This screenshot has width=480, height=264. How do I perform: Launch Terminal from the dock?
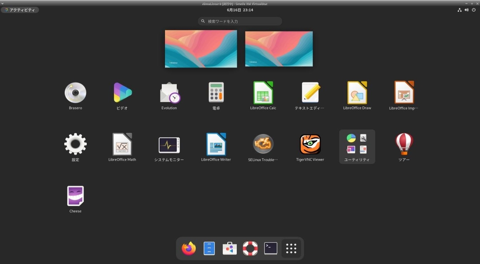[271, 248]
